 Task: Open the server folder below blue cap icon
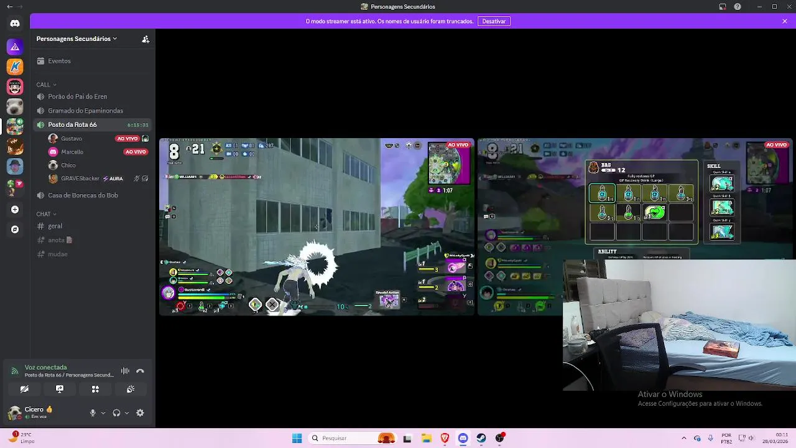(x=15, y=186)
